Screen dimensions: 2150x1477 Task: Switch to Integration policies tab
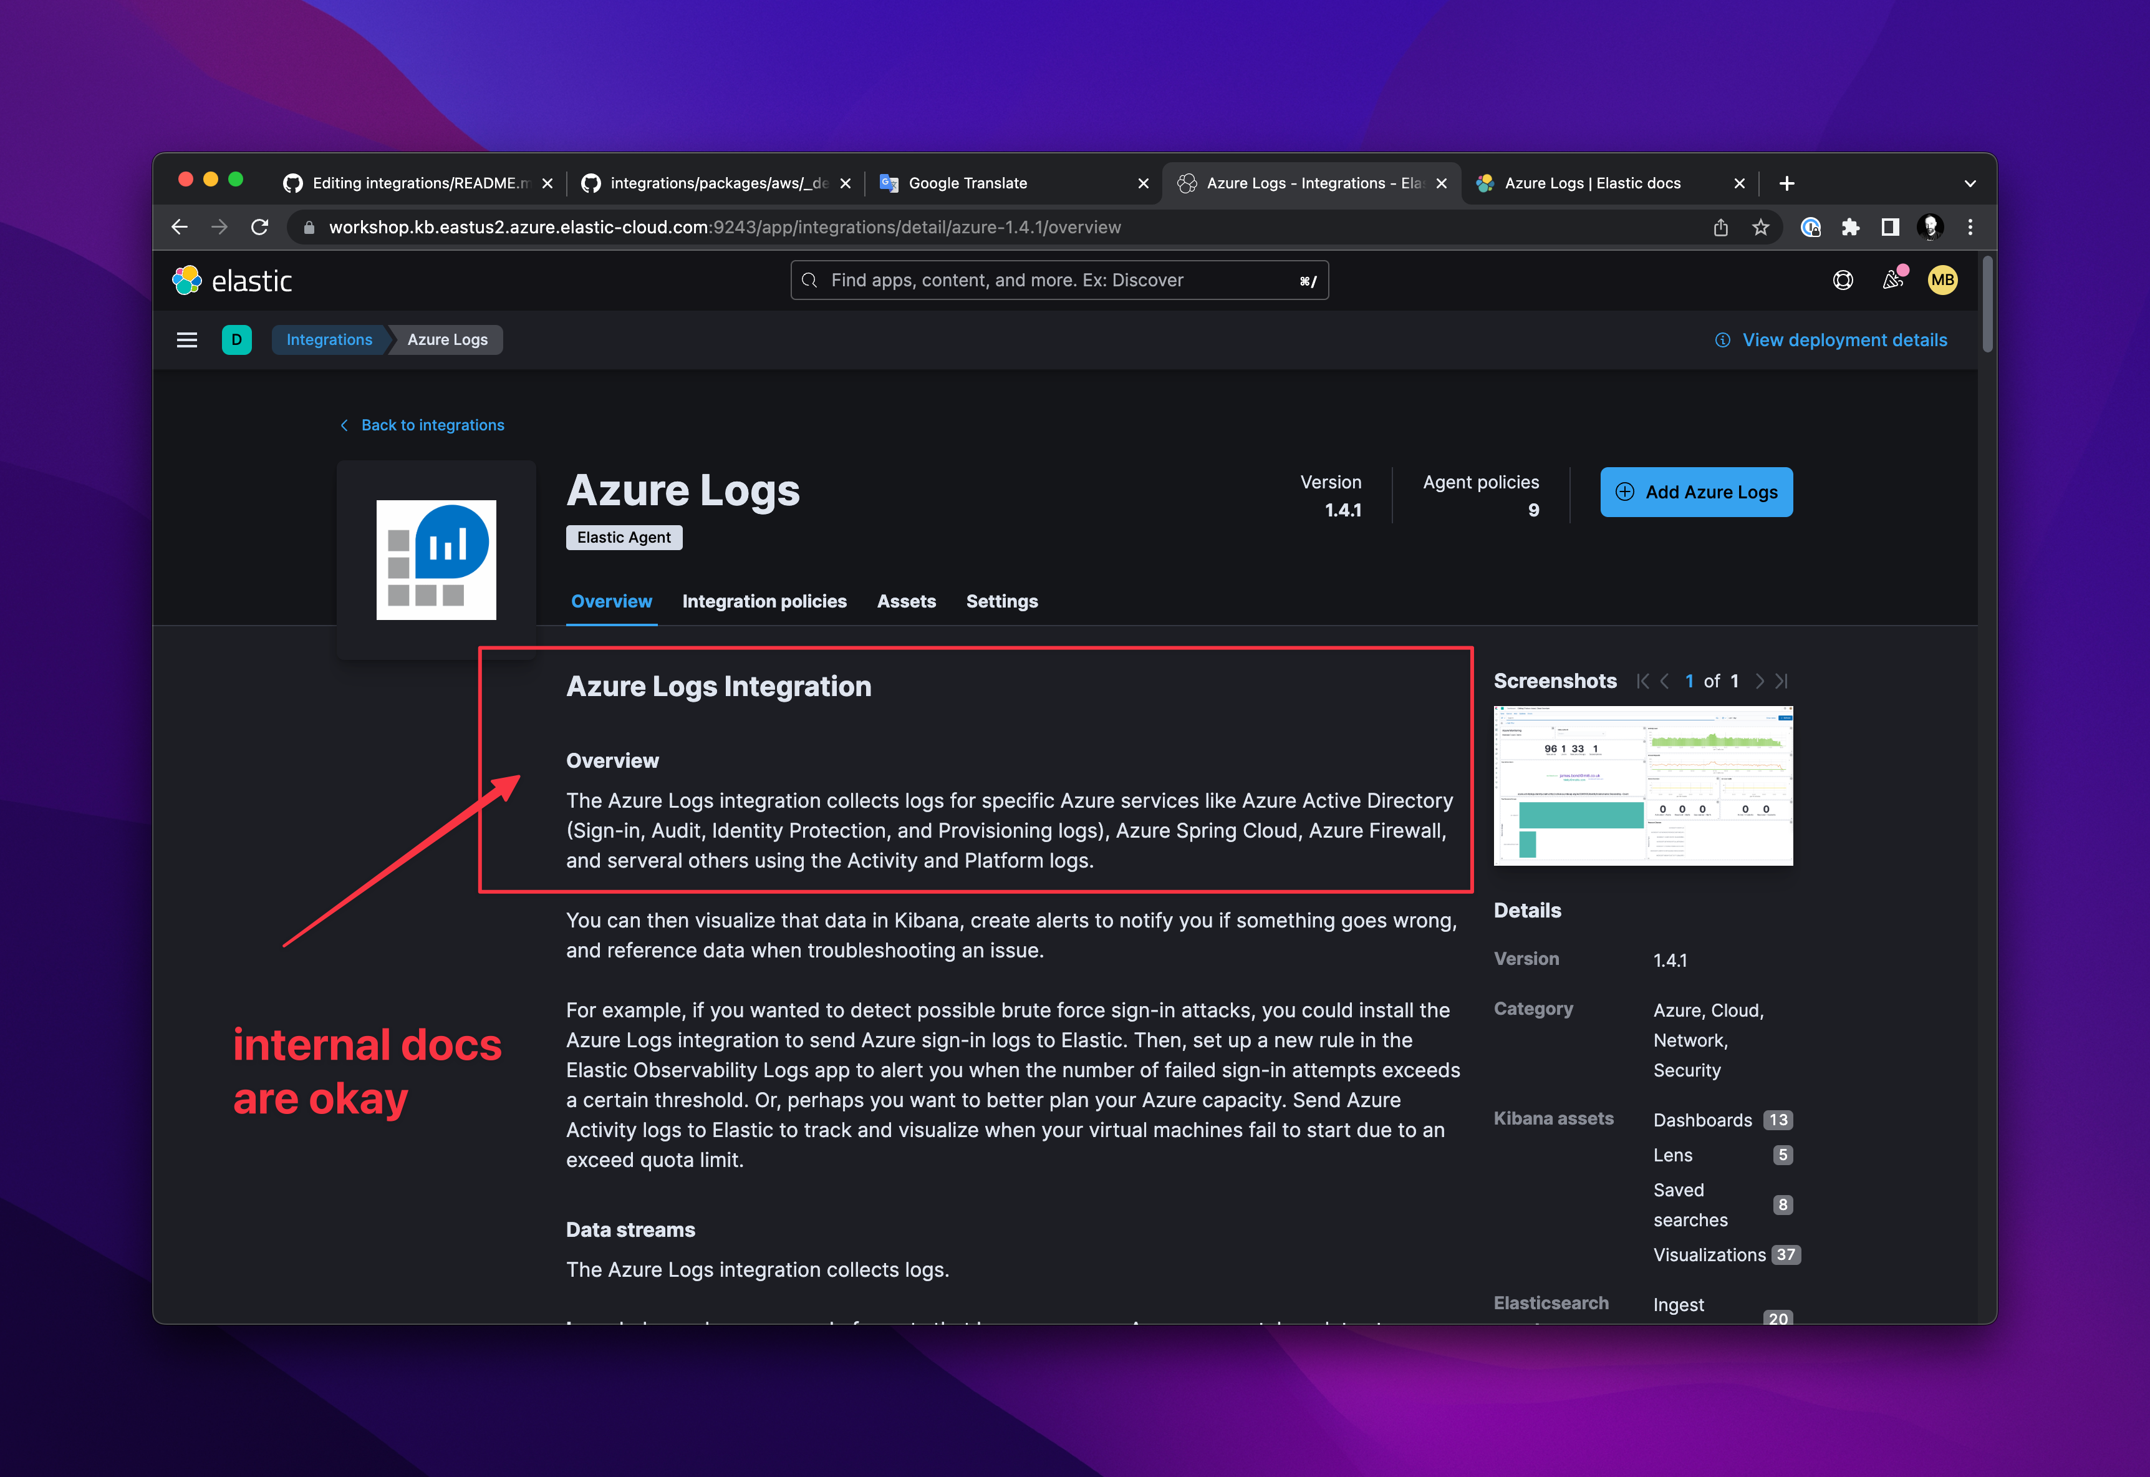pyautogui.click(x=764, y=601)
